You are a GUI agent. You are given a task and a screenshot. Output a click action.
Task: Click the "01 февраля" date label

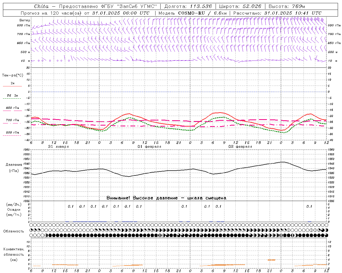point(149,147)
